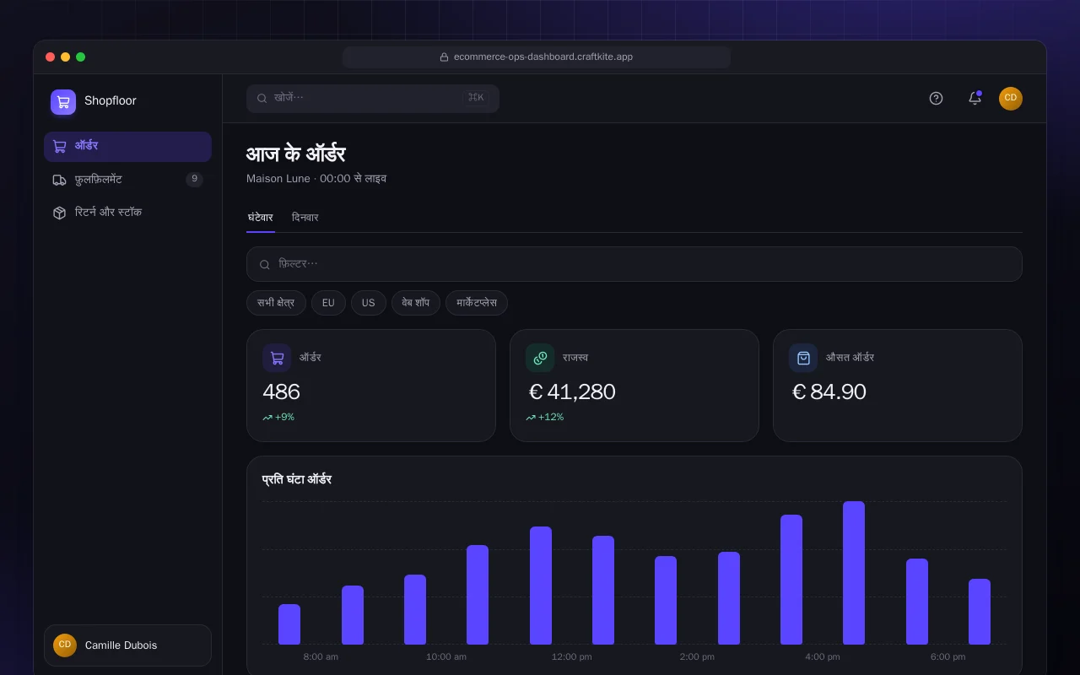
Task: Open ऑर्डर in the sidebar
Action: 127,146
